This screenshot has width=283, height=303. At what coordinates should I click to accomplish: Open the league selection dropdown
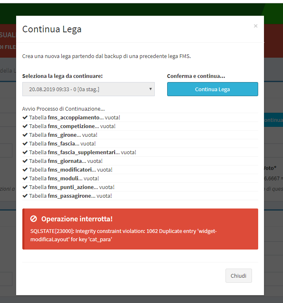pos(89,89)
